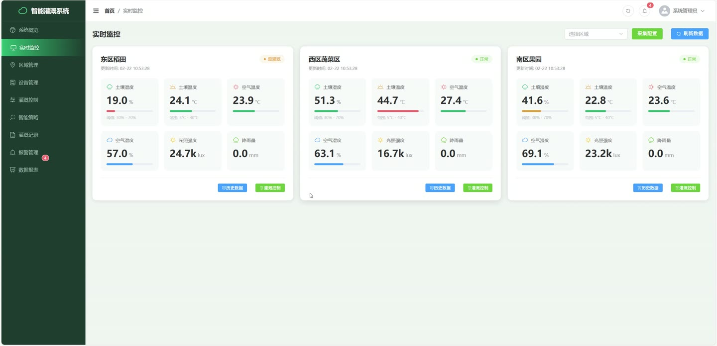
Task: Click the 降雨量 icon in 南区果园 card
Action: [651, 140]
